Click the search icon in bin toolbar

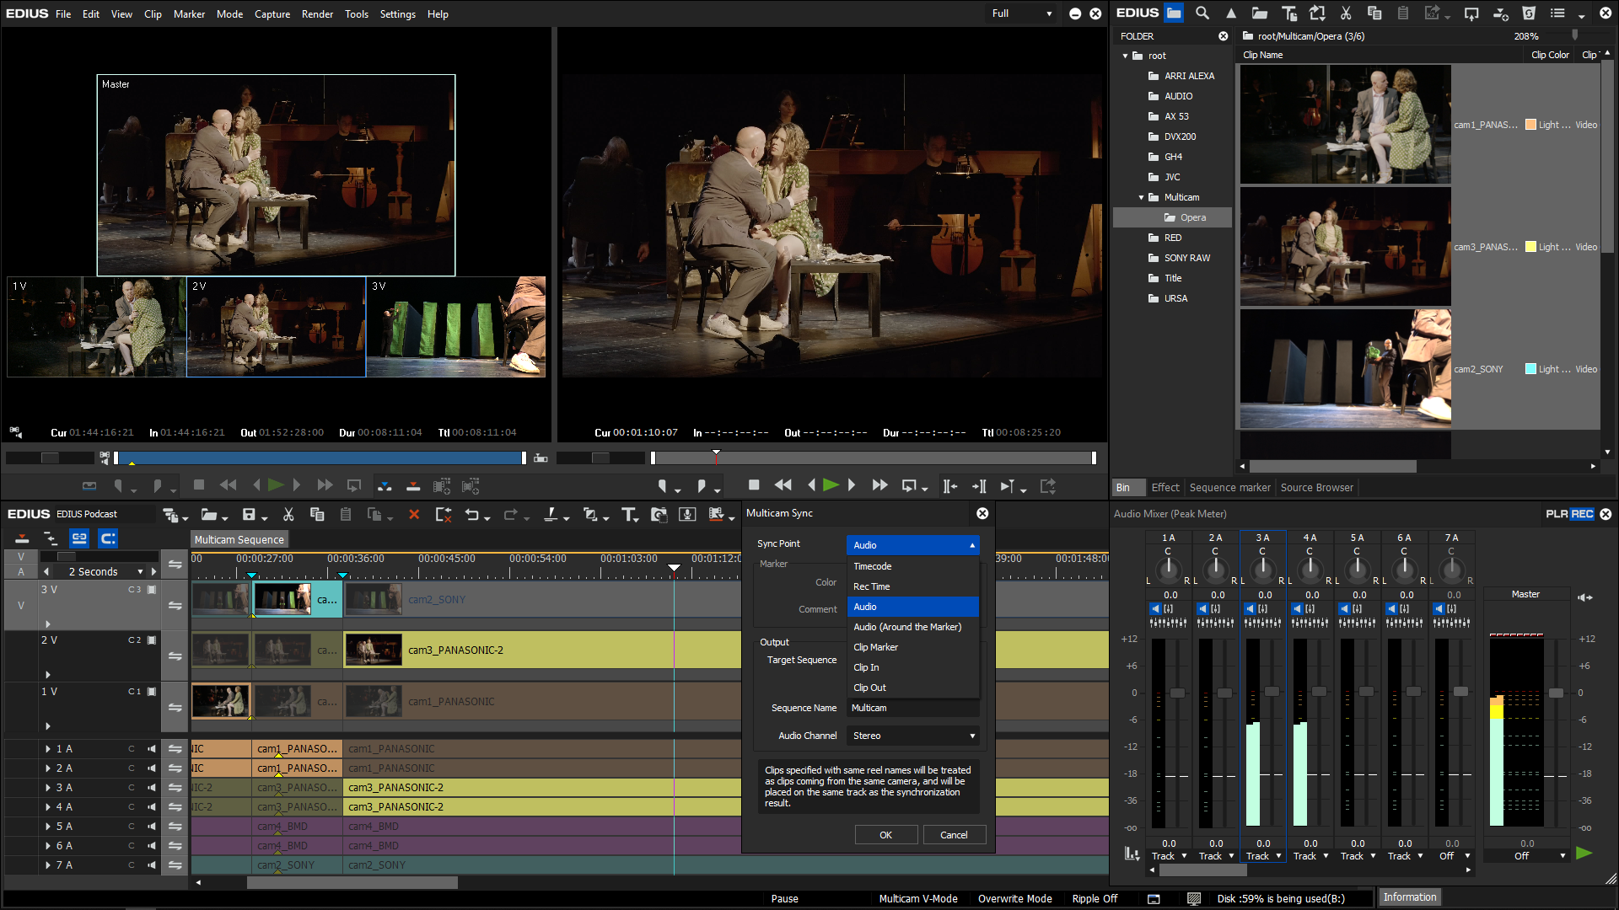[x=1202, y=13]
